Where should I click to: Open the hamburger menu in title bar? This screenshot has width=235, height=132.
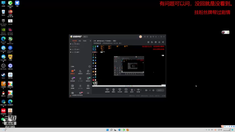coord(156,37)
